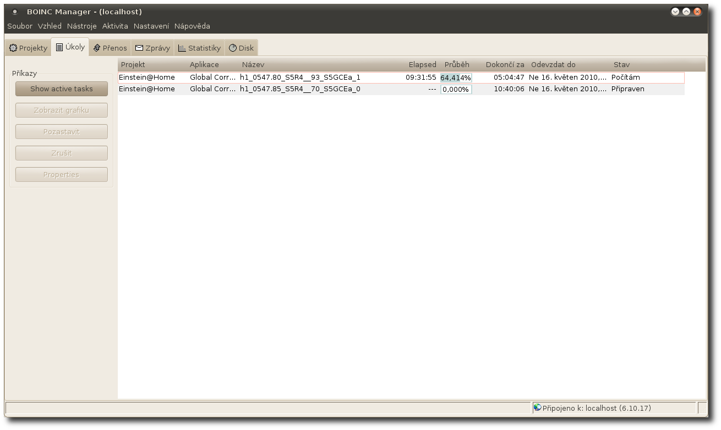Click the Show active tasks button
The height and width of the screenshot is (430, 721).
62,89
